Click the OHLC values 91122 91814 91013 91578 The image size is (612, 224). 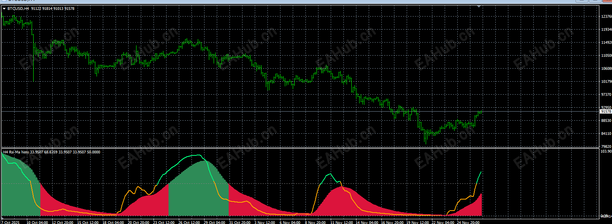(53, 9)
